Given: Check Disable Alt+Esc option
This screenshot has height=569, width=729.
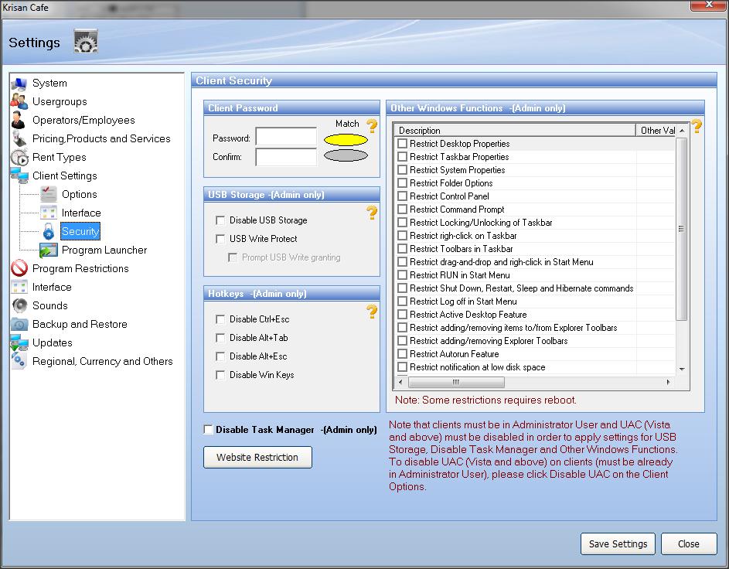Looking at the screenshot, I should pyautogui.click(x=220, y=356).
